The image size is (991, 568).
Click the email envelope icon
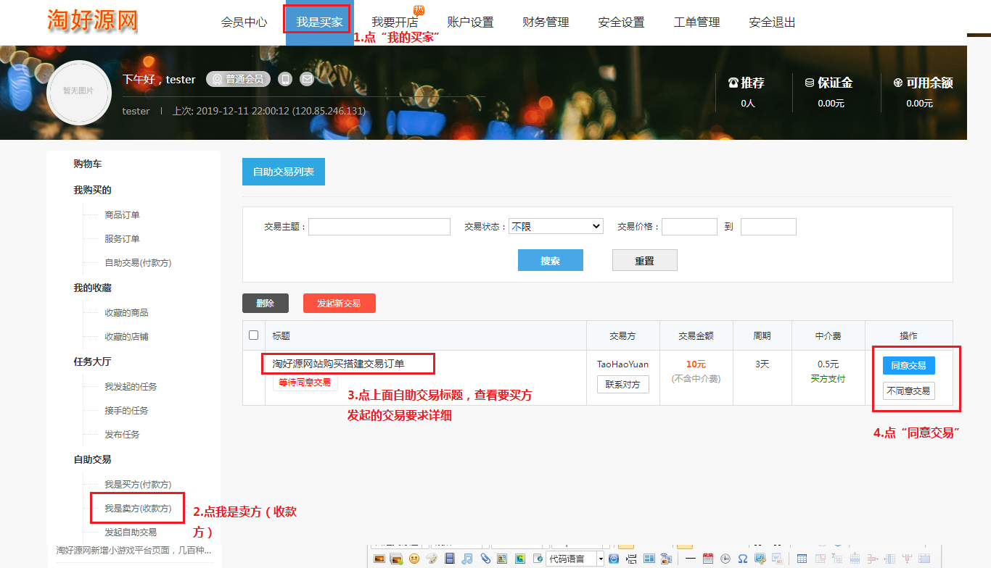pos(307,79)
